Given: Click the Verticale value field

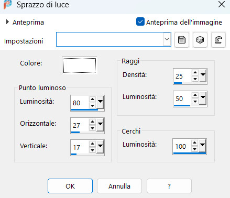Looking at the screenshot, I should click(x=80, y=148).
